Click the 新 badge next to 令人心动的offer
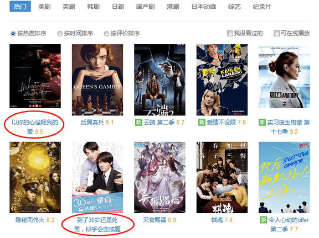The width and height of the screenshot is (319, 238). click(x=264, y=220)
